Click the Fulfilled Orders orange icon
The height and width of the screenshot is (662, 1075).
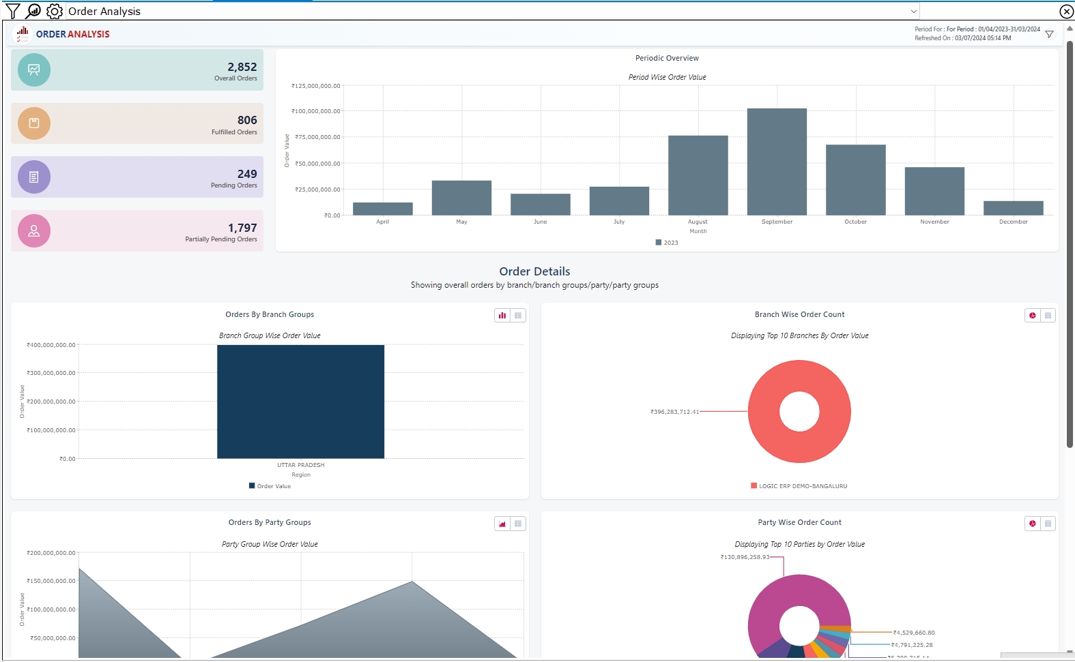34,123
